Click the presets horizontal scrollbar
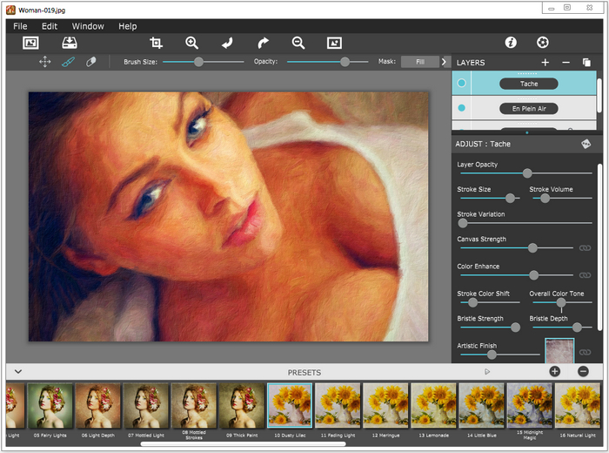This screenshot has height=453, width=609. coord(243,443)
